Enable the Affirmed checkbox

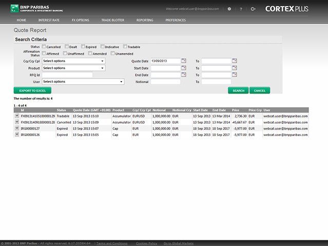click(x=44, y=53)
